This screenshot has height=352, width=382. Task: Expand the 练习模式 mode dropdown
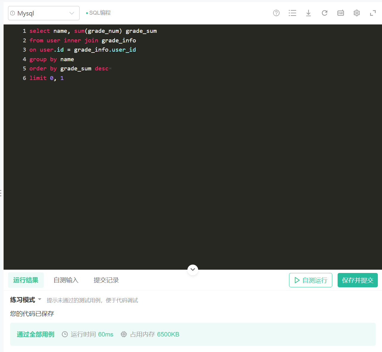(x=26, y=300)
